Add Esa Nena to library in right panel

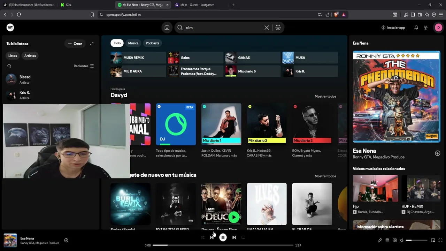click(x=438, y=153)
